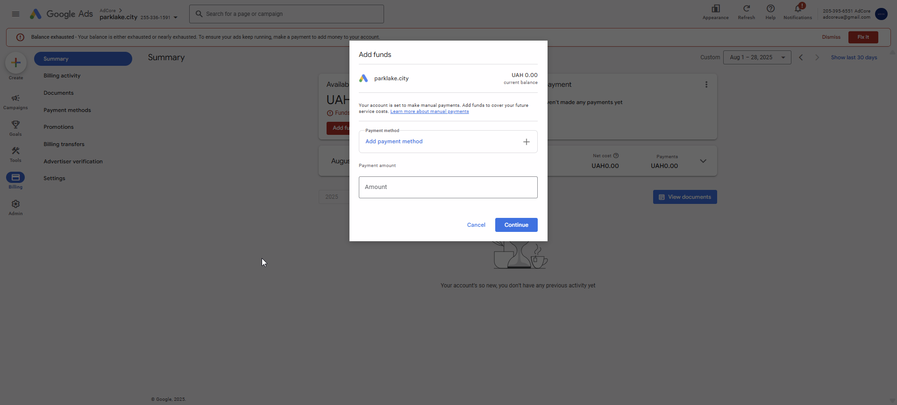Dismiss the balance exhausted banner
The width and height of the screenshot is (897, 405).
point(831,37)
